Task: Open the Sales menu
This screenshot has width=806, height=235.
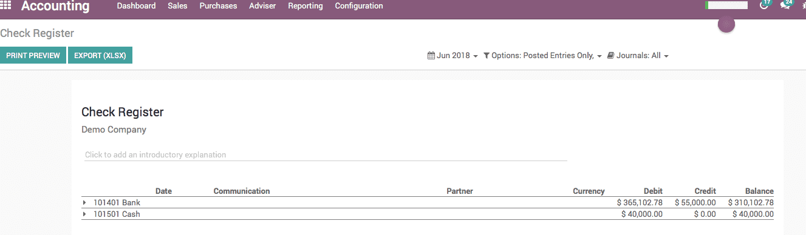Action: point(177,6)
